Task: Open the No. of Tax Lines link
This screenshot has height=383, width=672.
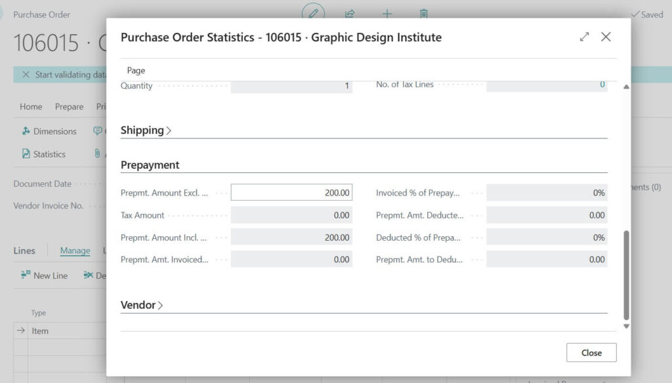Action: pyautogui.click(x=603, y=84)
